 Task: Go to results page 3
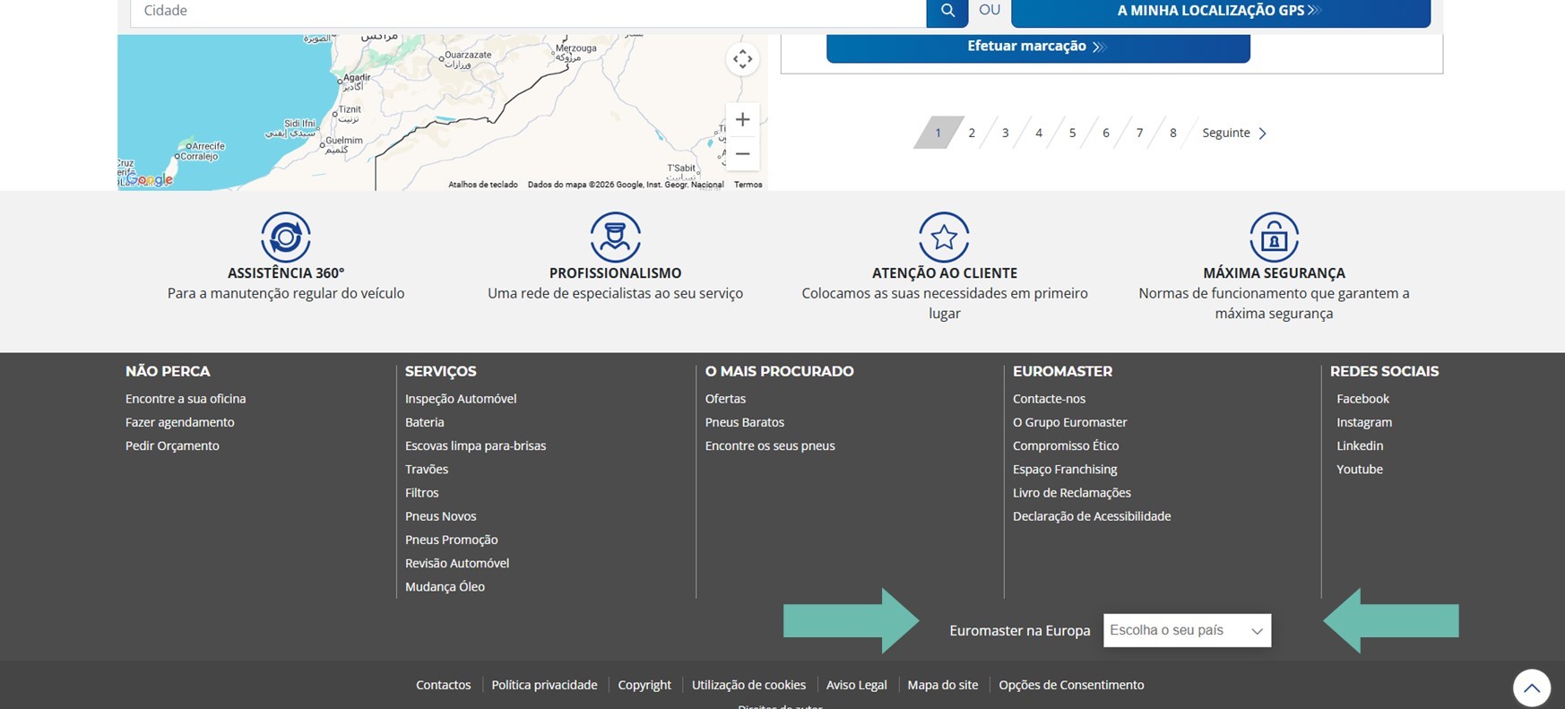[x=1005, y=133]
